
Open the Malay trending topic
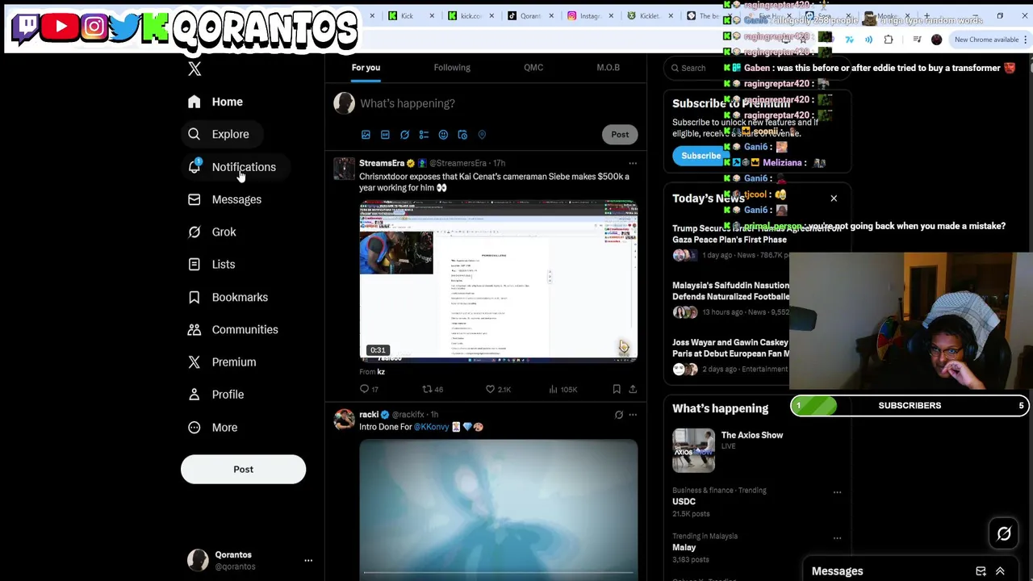(684, 547)
